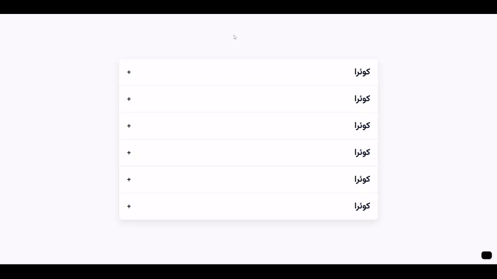Screen dimensions: 497x279
Task: Expand the sixth كوئرا item by its title
Action: click(x=362, y=206)
